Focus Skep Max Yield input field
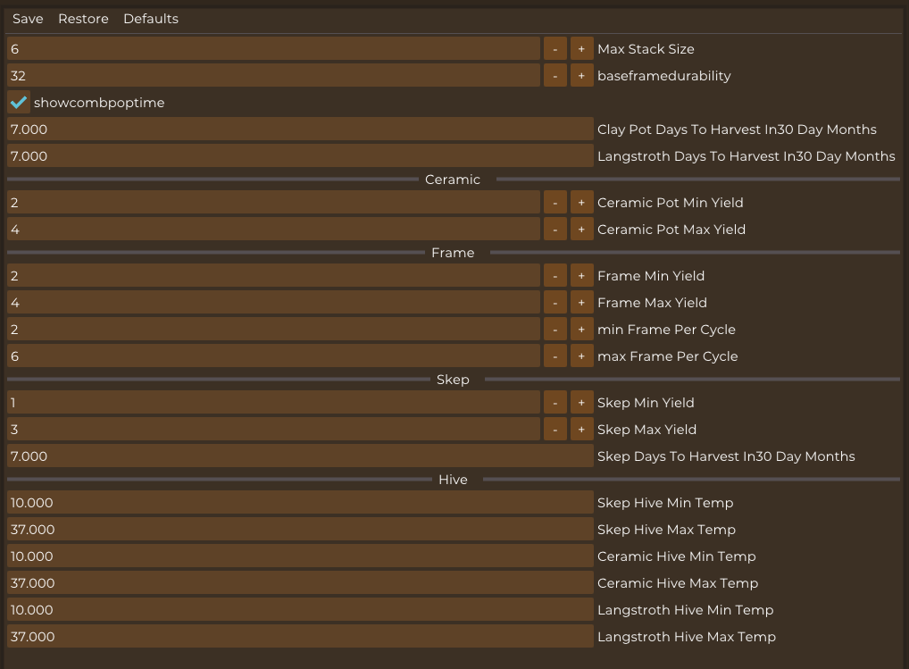Viewport: 909px width, 669px height. pos(273,430)
